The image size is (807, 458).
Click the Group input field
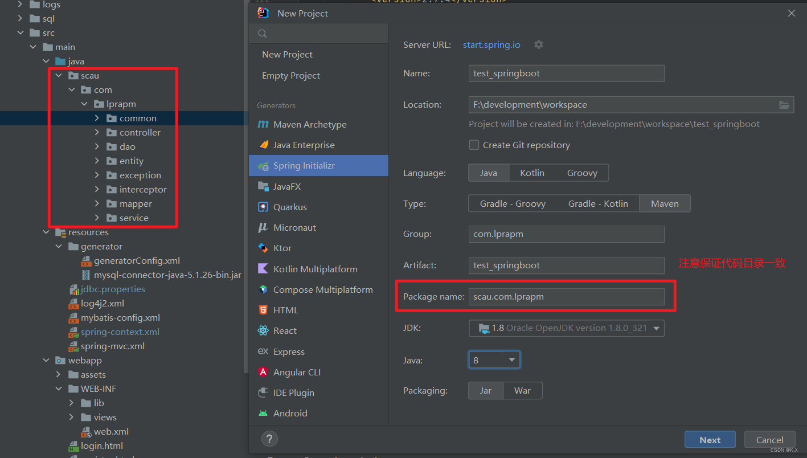pyautogui.click(x=567, y=234)
